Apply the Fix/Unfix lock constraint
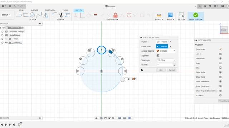This screenshot has width=229, height=128. click(116, 15)
